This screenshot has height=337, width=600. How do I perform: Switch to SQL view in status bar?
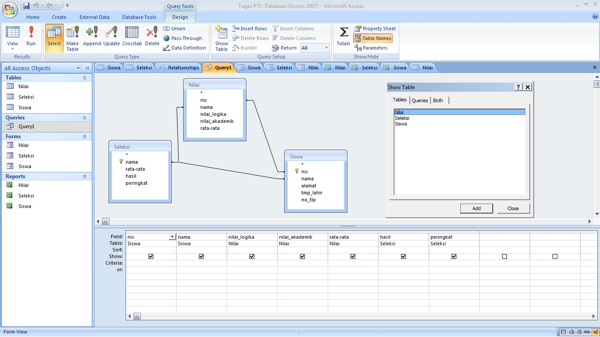587,332
